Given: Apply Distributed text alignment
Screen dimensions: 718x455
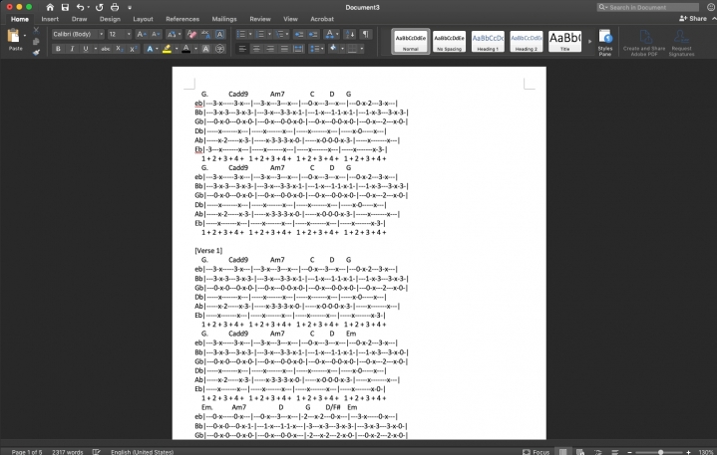Looking at the screenshot, I should click(298, 49).
